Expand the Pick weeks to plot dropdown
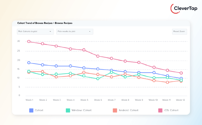 pyautogui.click(x=74, y=31)
